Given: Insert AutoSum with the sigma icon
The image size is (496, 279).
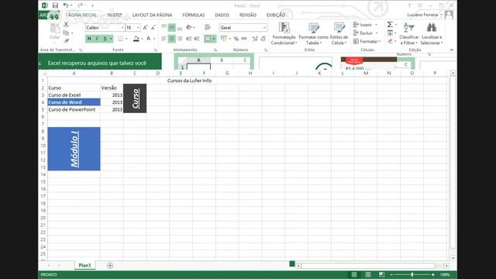Looking at the screenshot, I should click(x=390, y=25).
